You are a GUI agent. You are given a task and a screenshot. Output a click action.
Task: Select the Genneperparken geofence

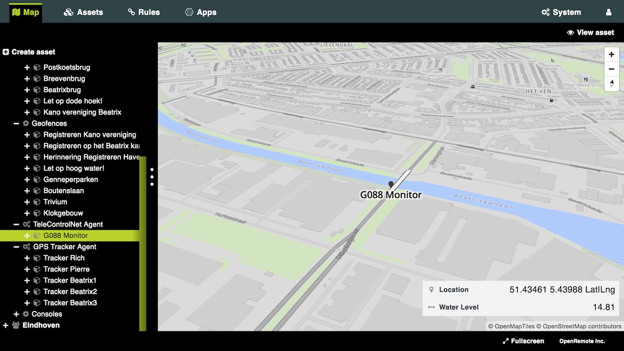(x=71, y=179)
